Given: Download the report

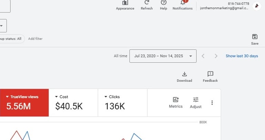Looking at the screenshot, I should coord(184,77).
